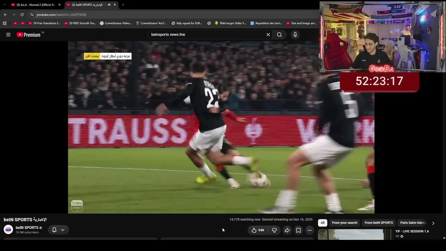Go forward with the browser forward arrow
This screenshot has height=251, width=446.
pos(14,15)
